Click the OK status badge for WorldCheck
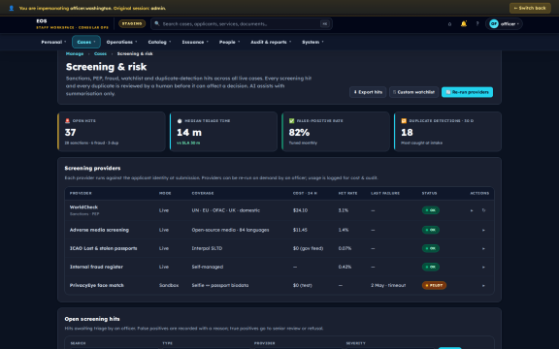Image resolution: width=559 pixels, height=349 pixels. (431, 210)
